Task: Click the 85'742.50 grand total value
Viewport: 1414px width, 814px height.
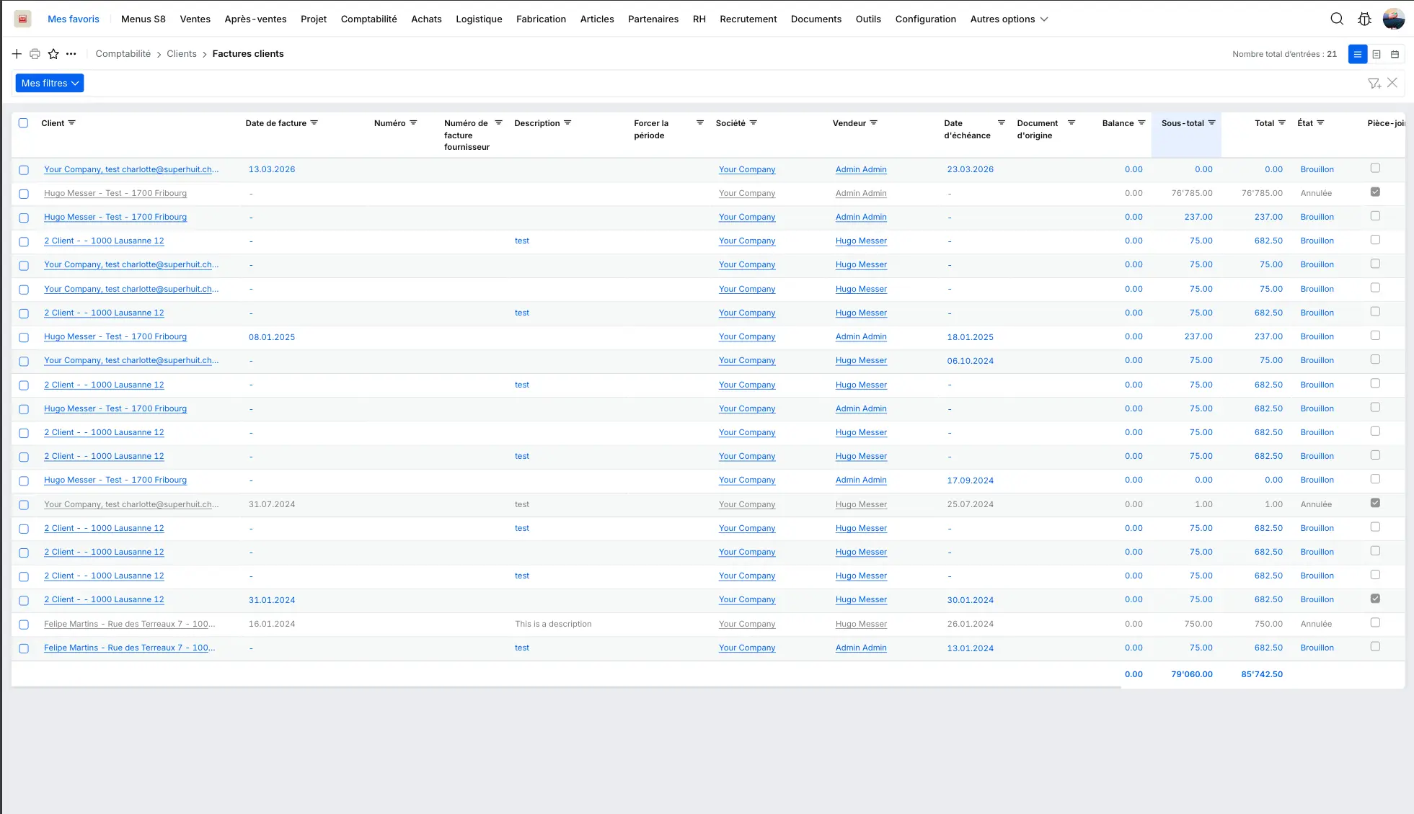Action: click(1262, 674)
